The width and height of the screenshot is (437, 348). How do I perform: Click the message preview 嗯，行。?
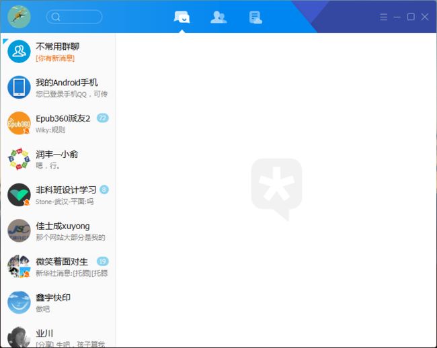click(48, 166)
